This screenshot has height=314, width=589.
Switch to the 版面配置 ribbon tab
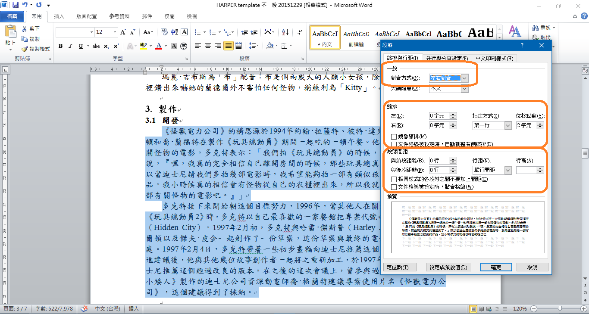pos(87,16)
